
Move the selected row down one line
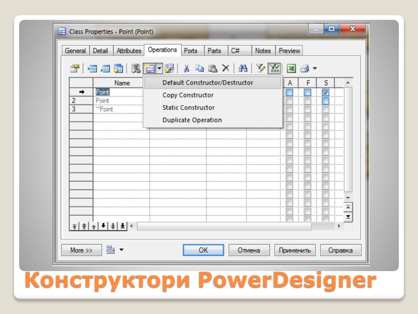click(x=103, y=227)
